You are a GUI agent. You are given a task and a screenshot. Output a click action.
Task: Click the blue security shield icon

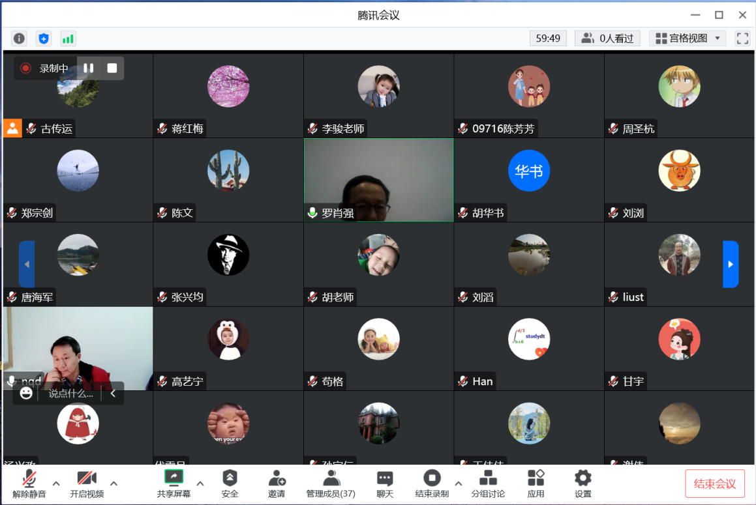point(44,38)
